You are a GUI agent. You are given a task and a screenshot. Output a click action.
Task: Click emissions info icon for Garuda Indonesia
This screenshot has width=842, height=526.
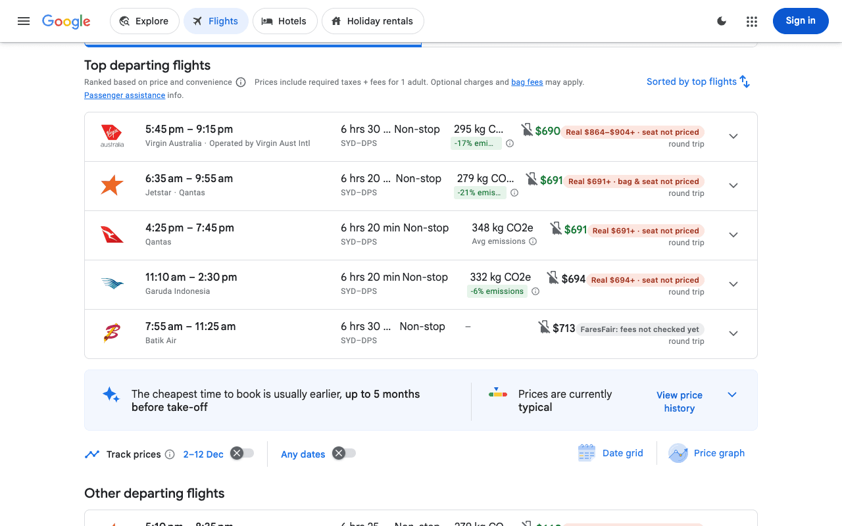click(x=535, y=291)
